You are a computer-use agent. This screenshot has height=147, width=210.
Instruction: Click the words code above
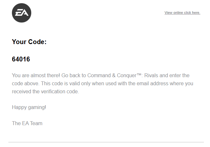(x=25, y=83)
